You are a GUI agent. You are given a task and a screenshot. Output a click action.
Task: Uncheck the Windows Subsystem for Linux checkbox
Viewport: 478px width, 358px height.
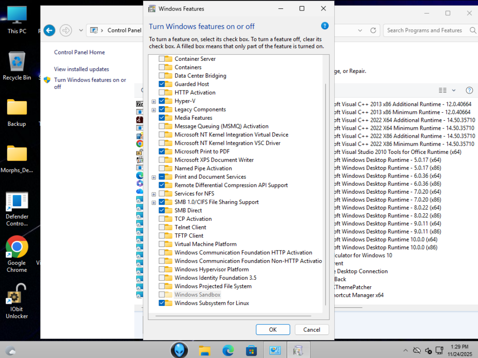point(162,303)
